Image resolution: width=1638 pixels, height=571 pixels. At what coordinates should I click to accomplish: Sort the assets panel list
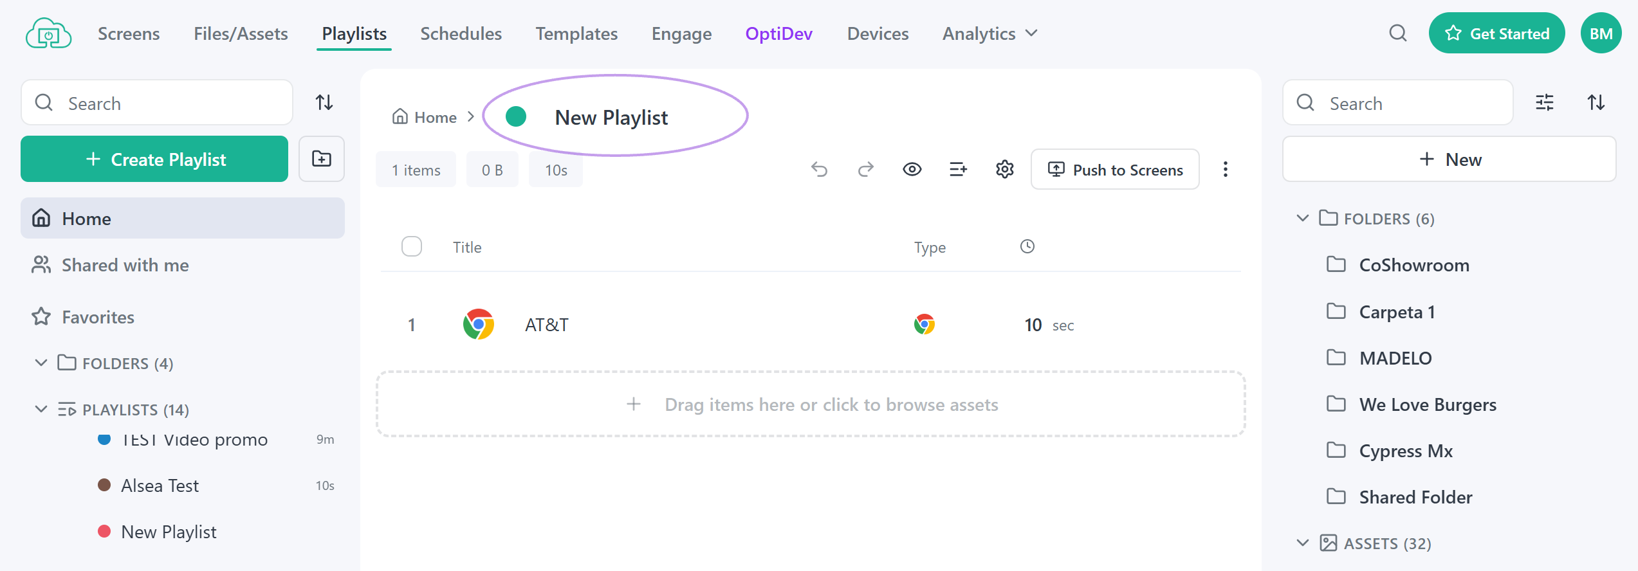[1596, 103]
